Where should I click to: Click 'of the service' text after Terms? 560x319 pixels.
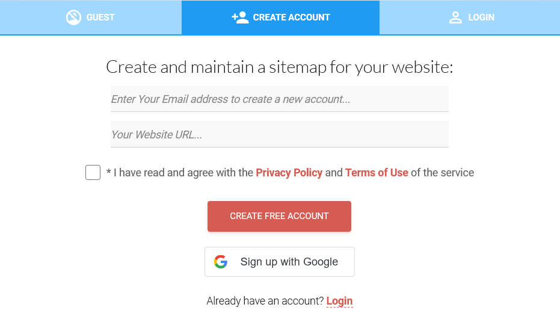442,173
